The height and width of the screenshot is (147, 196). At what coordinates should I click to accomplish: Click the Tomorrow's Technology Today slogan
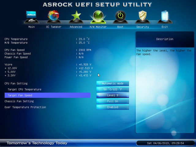coord(37,143)
